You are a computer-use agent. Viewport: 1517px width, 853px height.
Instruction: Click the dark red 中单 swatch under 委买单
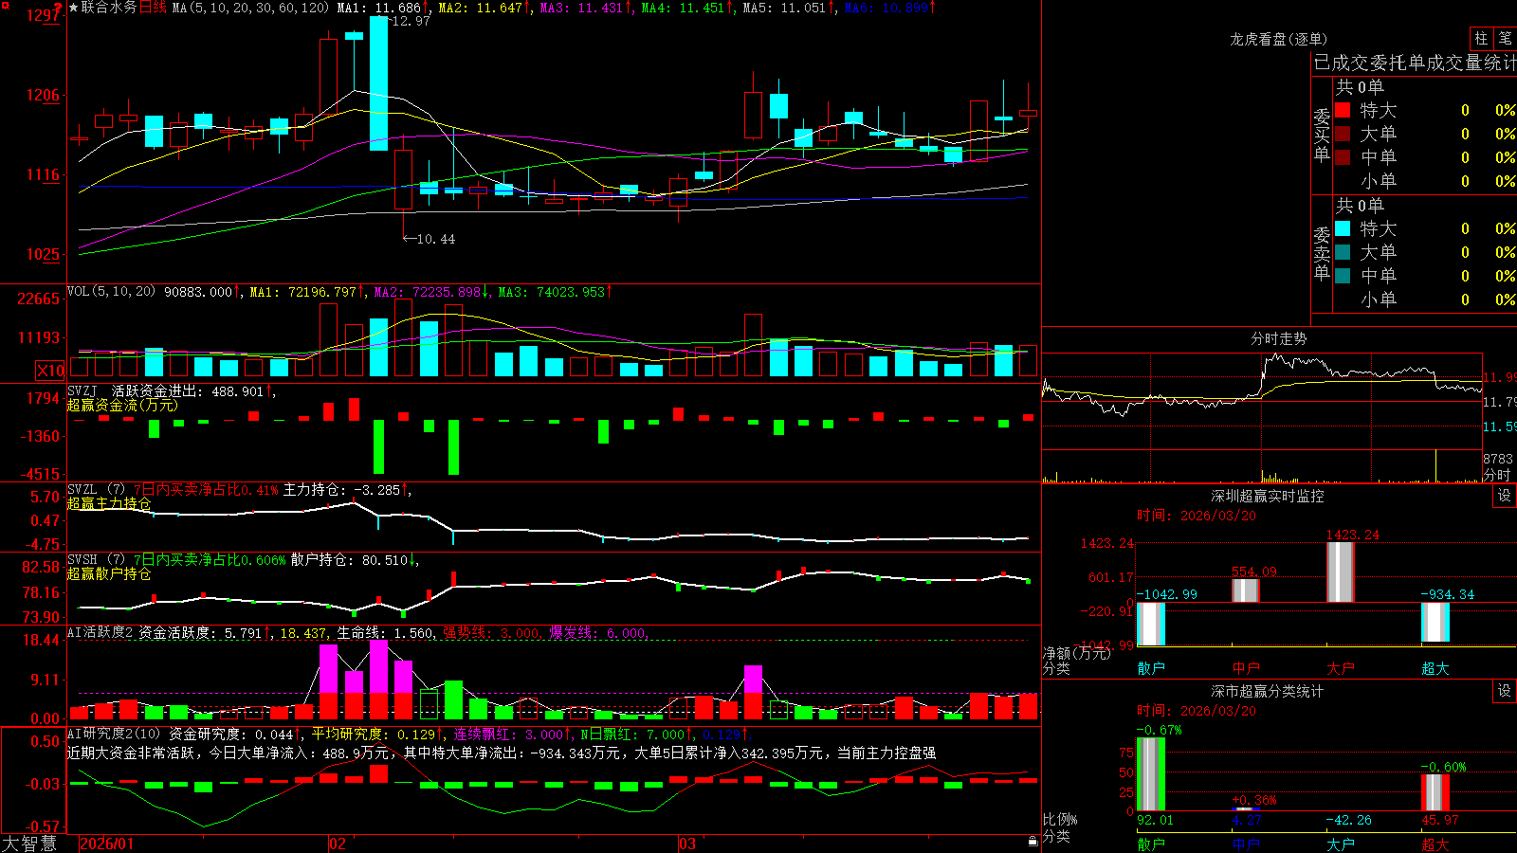tap(1343, 157)
